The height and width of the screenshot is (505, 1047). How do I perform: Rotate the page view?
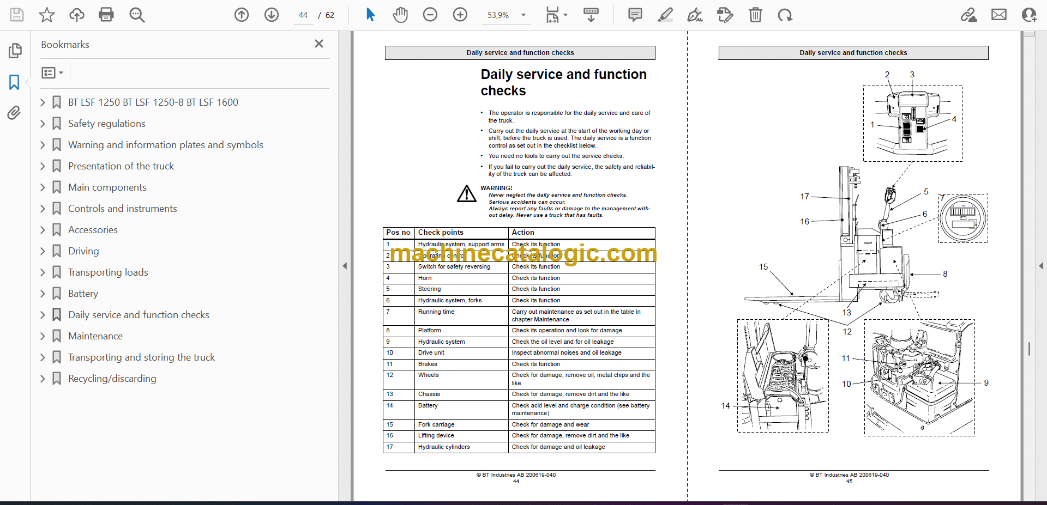click(x=785, y=15)
